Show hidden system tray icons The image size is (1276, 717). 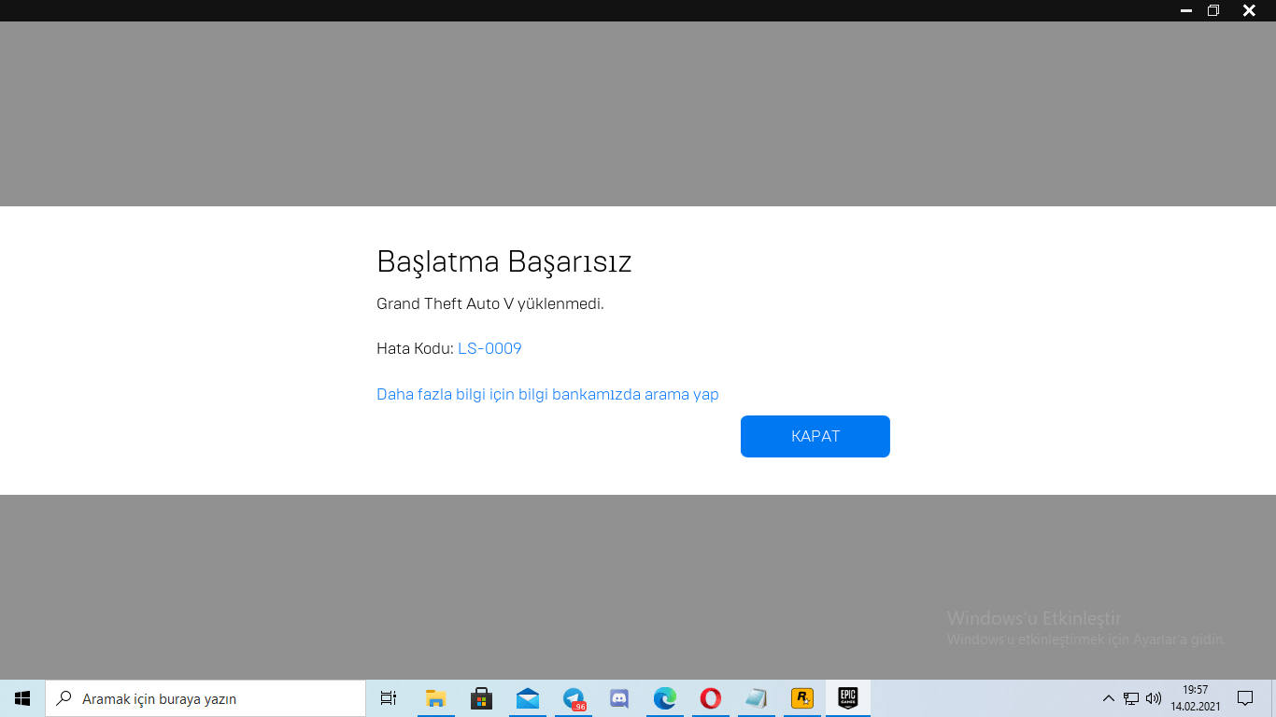point(1109,698)
